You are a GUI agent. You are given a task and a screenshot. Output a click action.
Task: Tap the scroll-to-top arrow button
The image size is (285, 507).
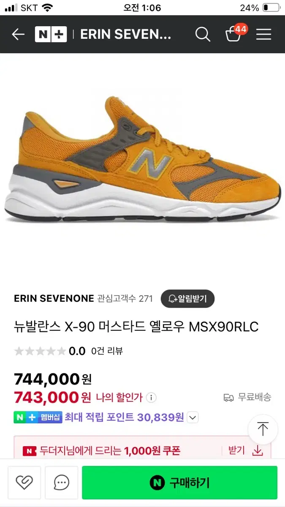pos(263,429)
